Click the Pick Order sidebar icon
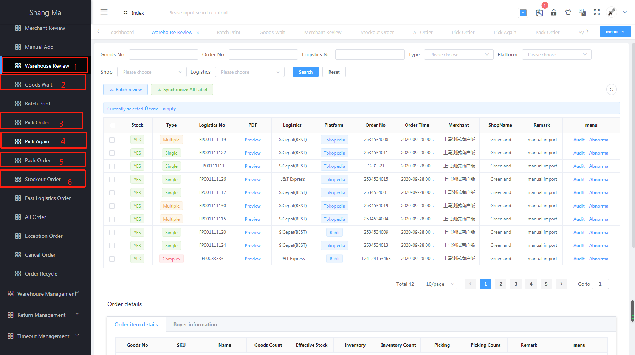Viewport: 635px width, 355px height. (x=18, y=122)
